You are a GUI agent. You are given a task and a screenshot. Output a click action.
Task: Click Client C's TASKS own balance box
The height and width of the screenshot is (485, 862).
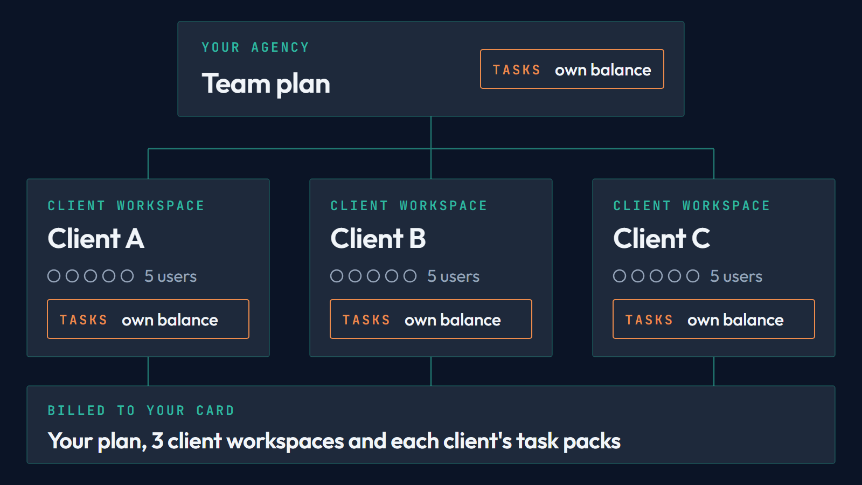(714, 319)
